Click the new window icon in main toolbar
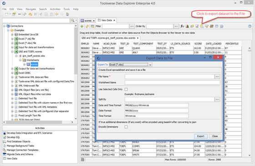The width and height of the screenshot is (255, 166). 6,14
